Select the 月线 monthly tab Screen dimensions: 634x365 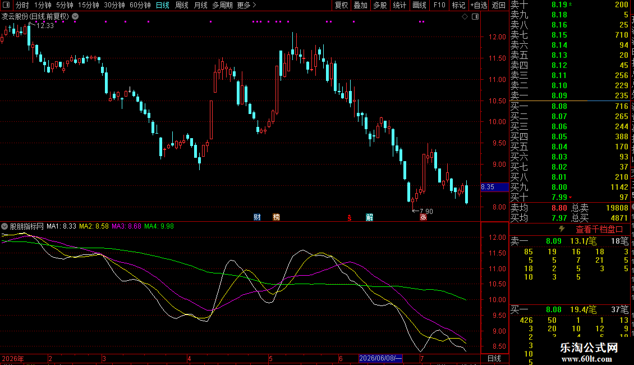[200, 5]
